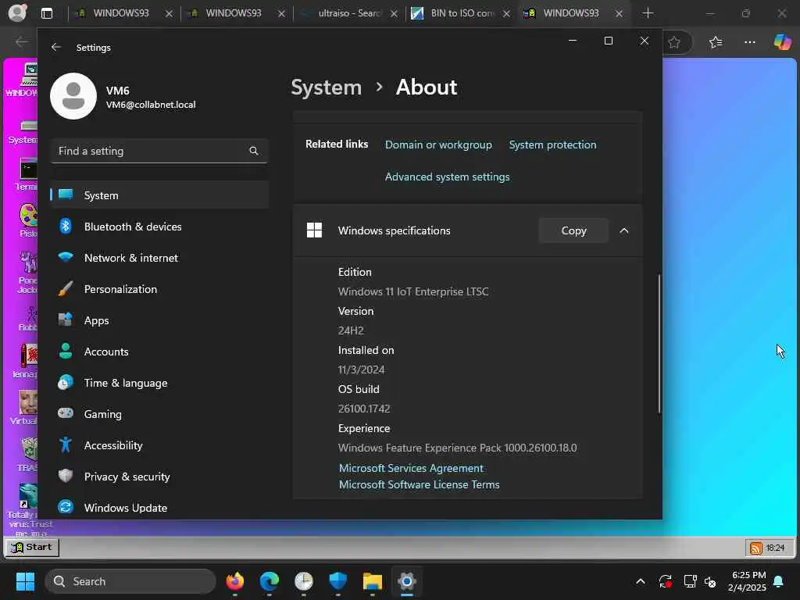
Task: Collapse Windows specifications section
Action: 624,230
